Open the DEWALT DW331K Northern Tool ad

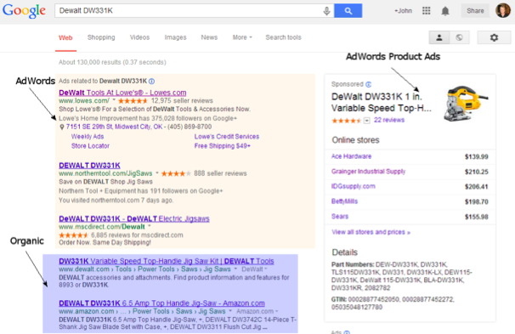pos(90,165)
